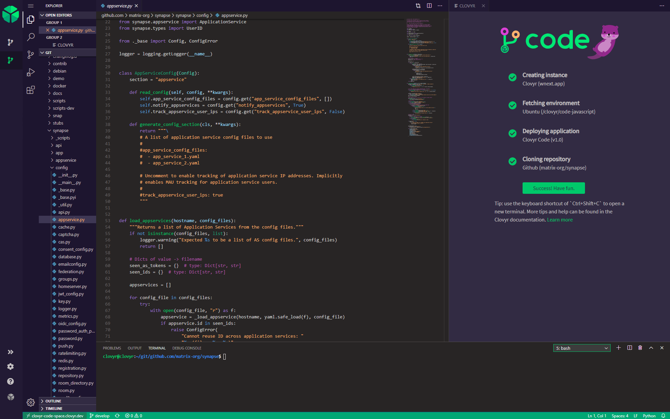Click the develop branch in status bar
Viewport: 670px width, 419px height.
(100, 416)
